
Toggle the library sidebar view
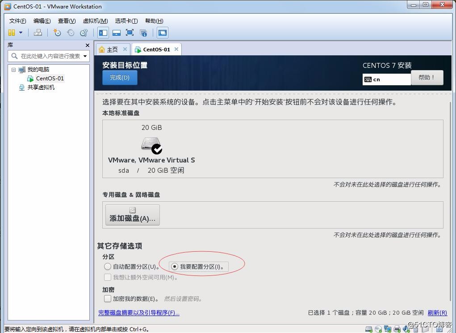[x=103, y=33]
